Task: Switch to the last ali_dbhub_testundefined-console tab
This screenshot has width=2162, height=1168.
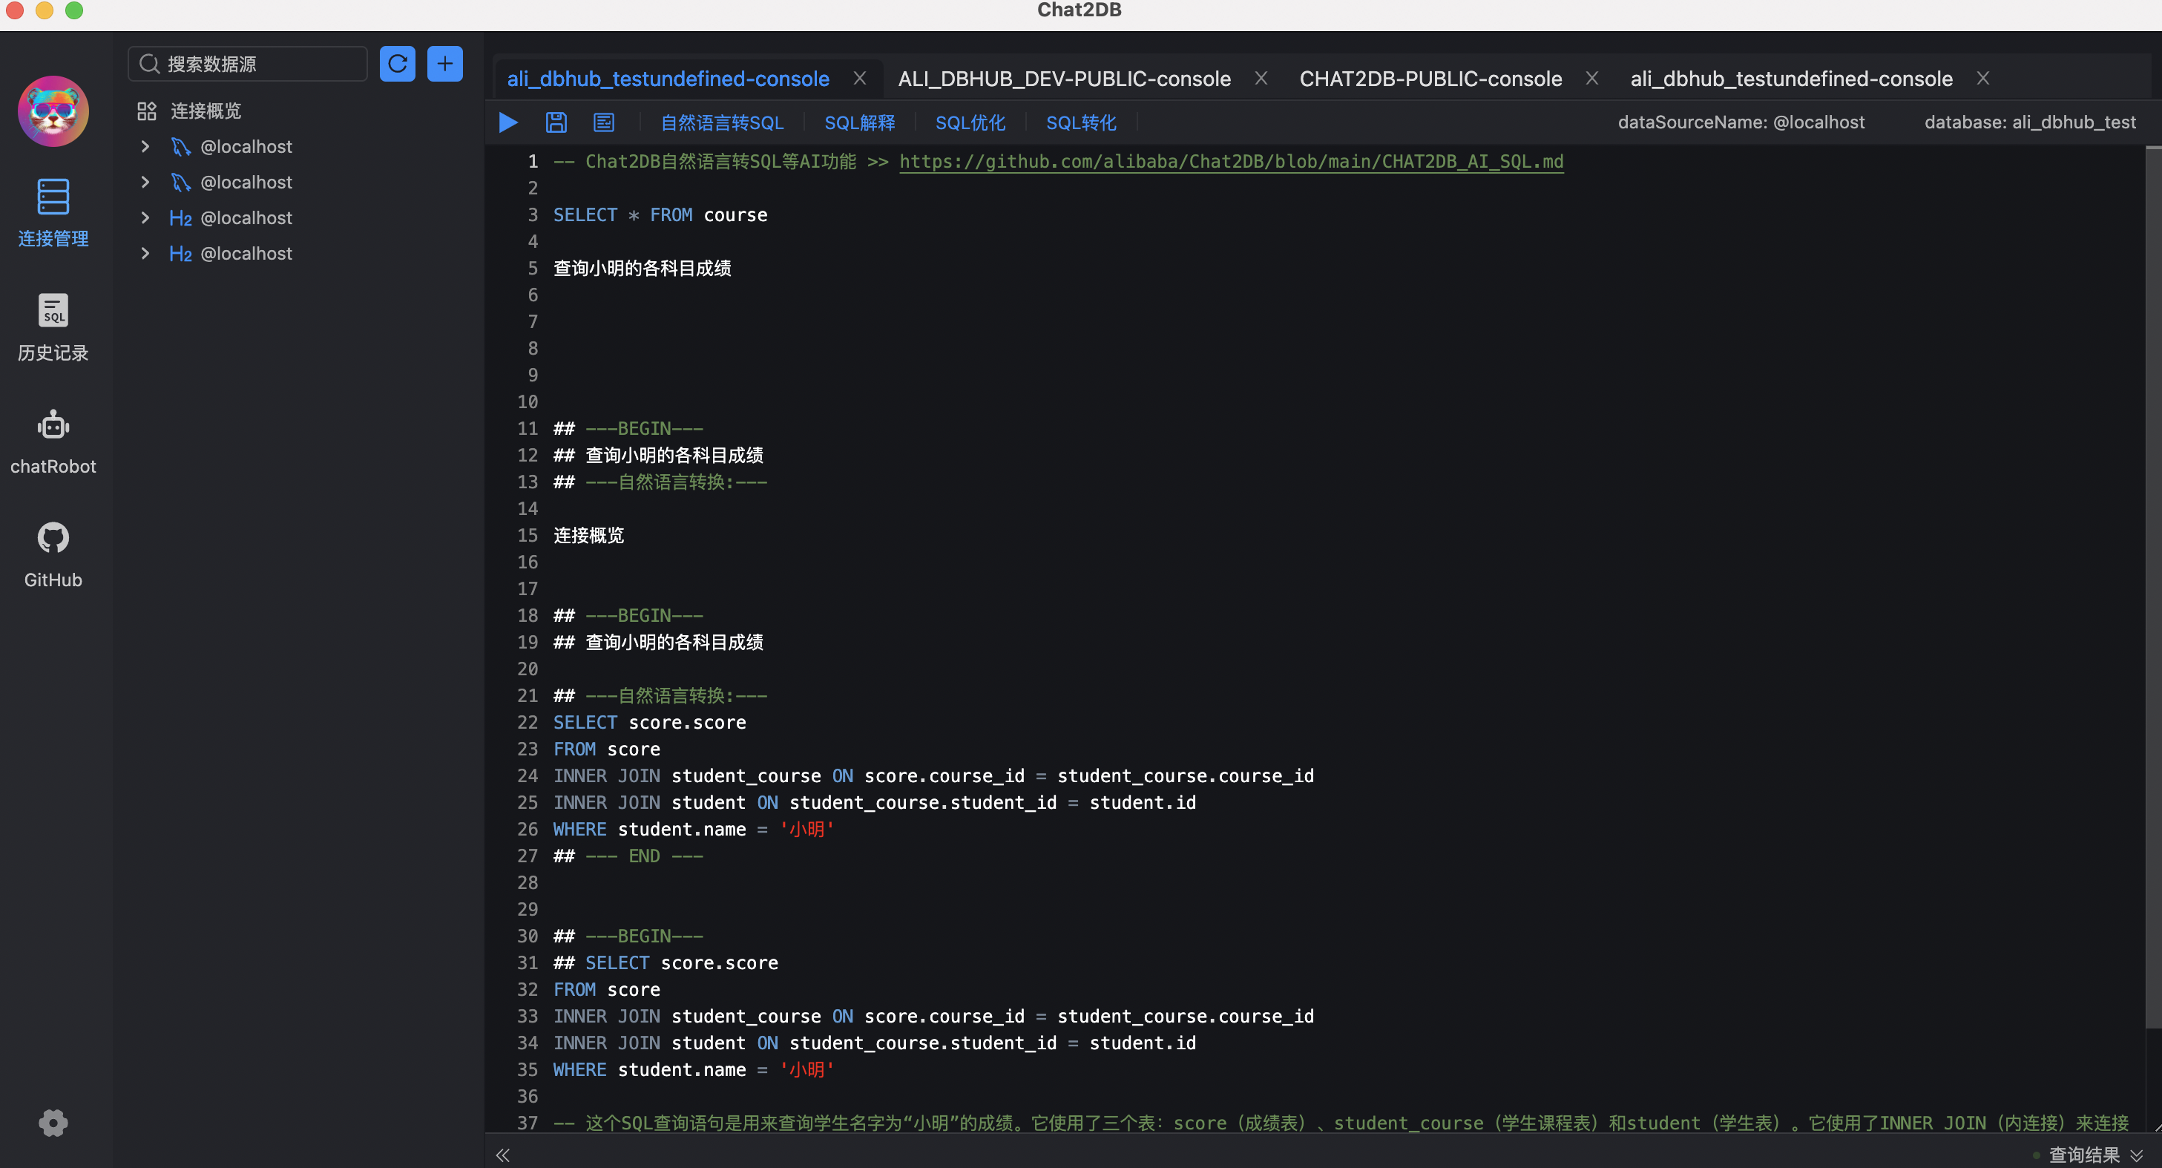Action: click(1791, 79)
